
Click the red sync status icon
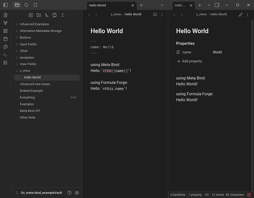pyautogui.click(x=249, y=195)
